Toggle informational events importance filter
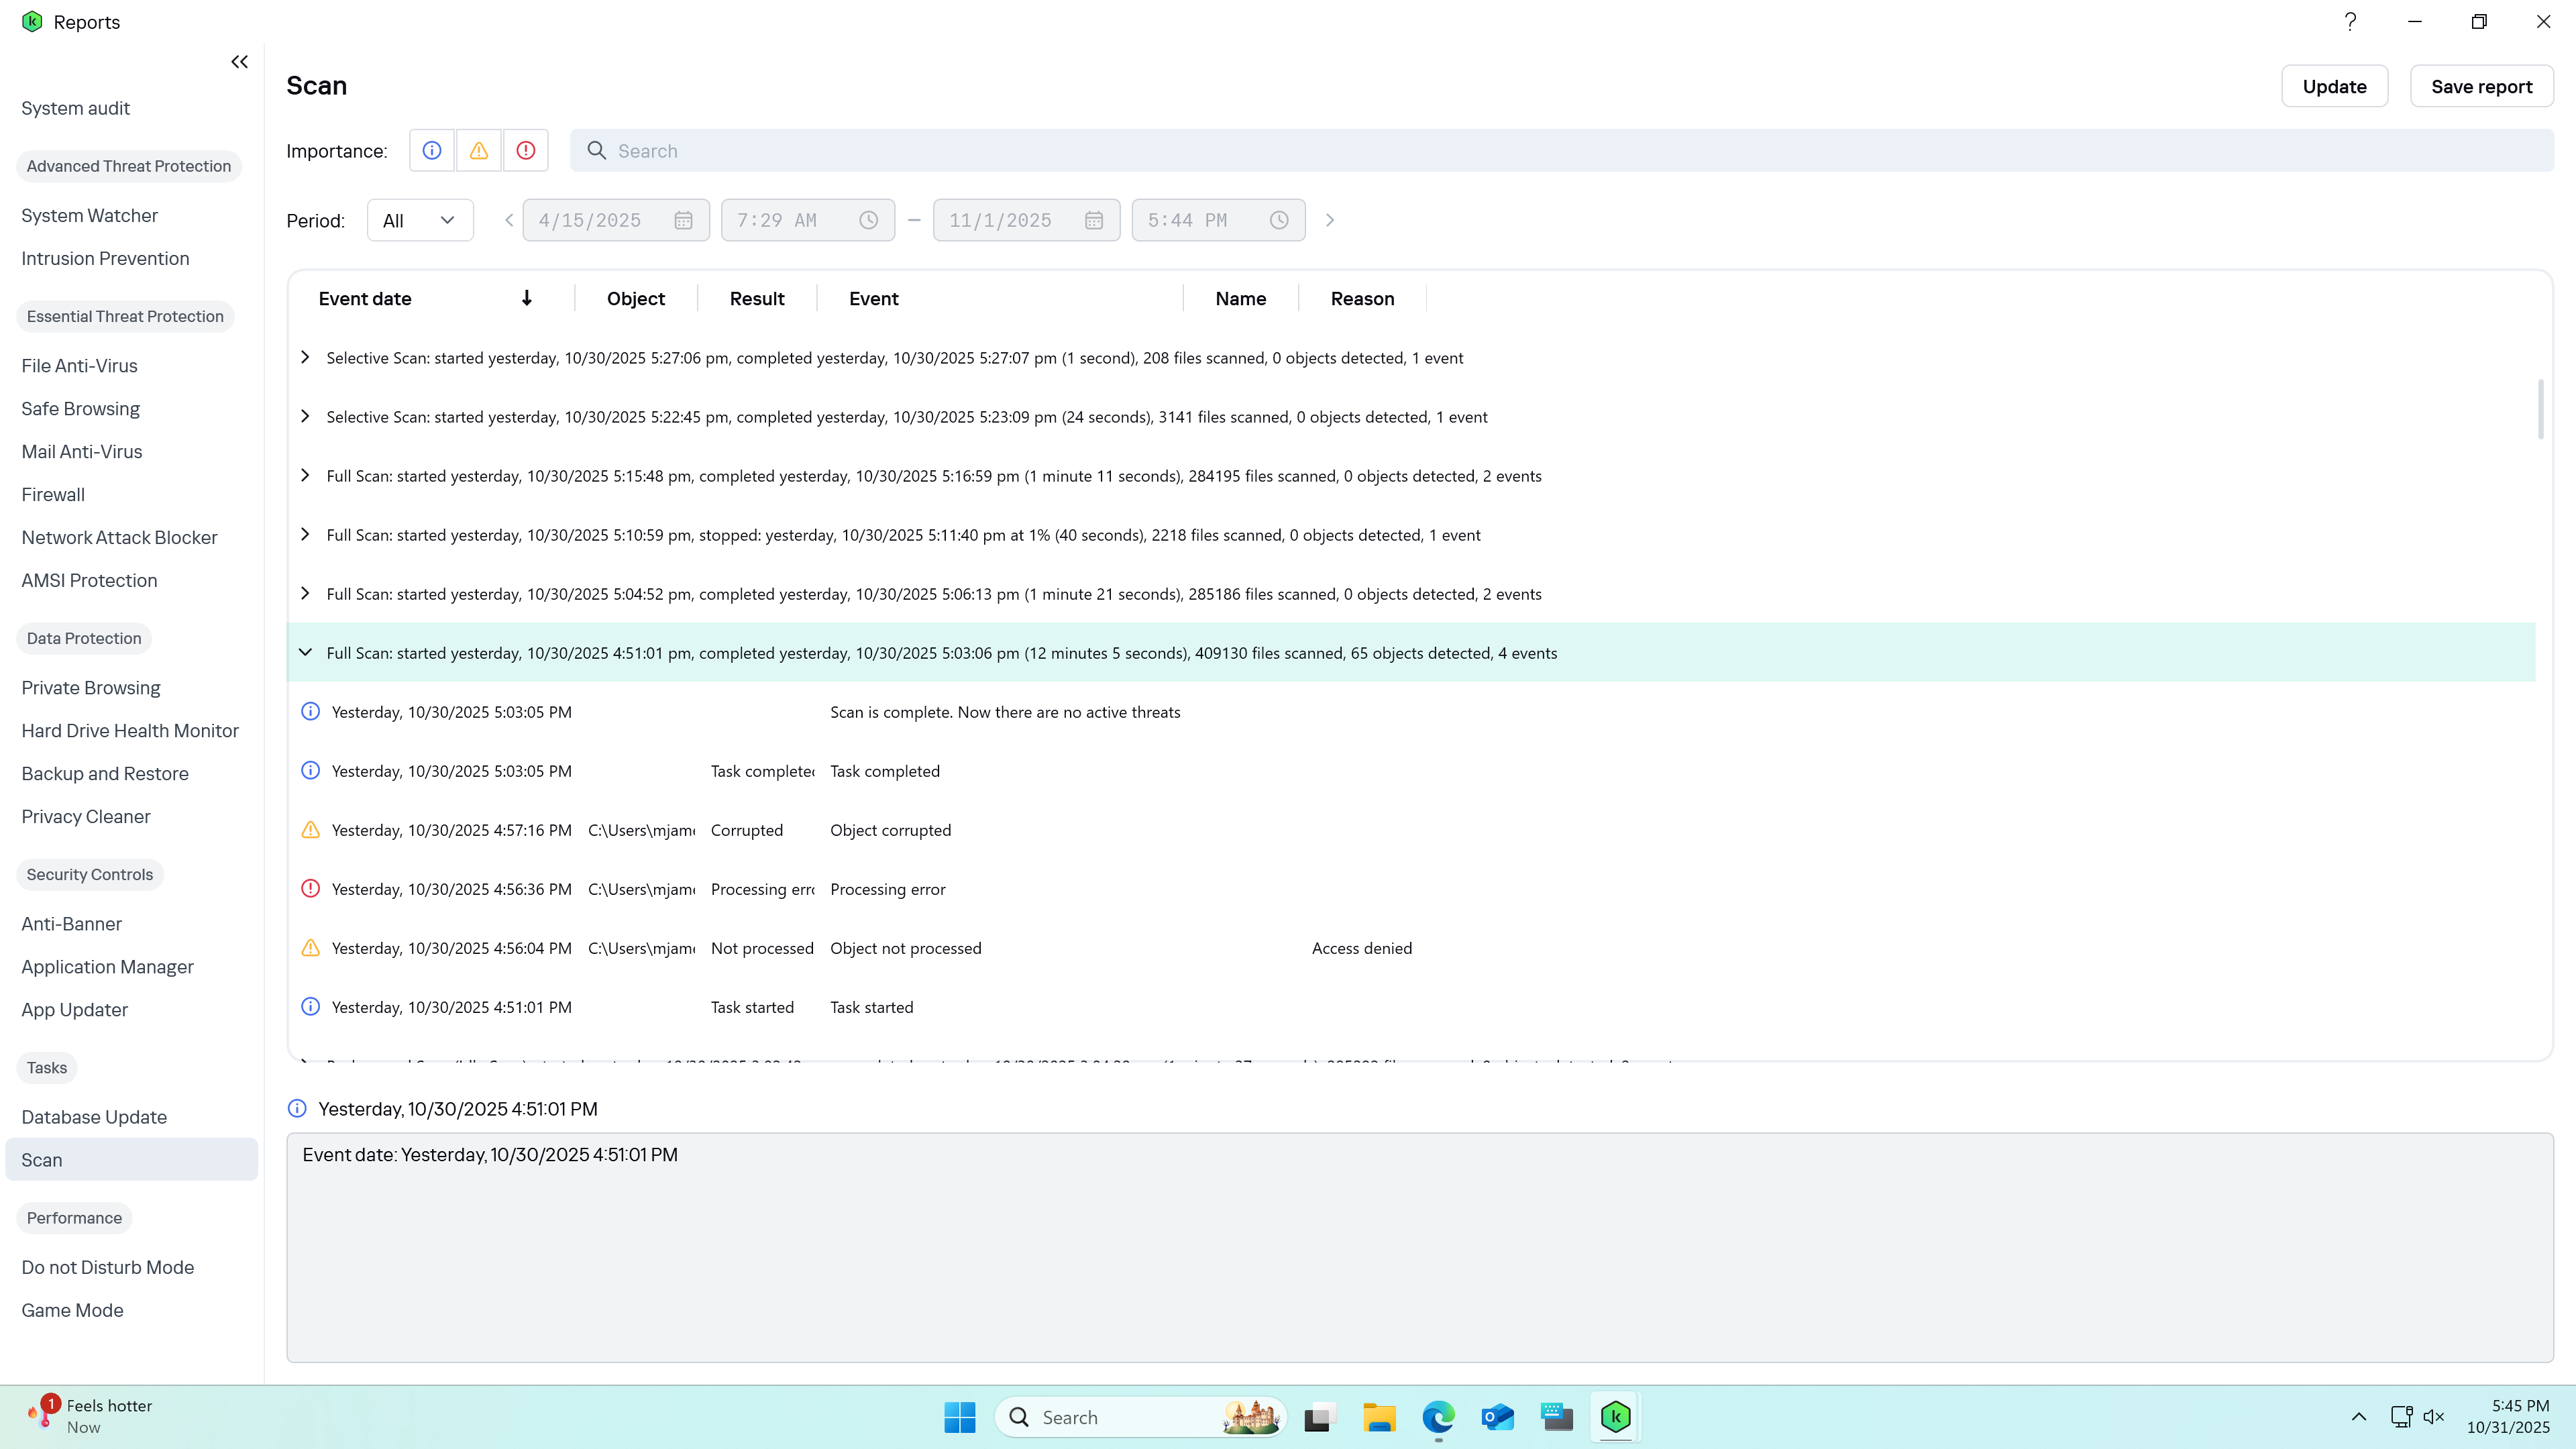The height and width of the screenshot is (1449, 2576). (432, 151)
